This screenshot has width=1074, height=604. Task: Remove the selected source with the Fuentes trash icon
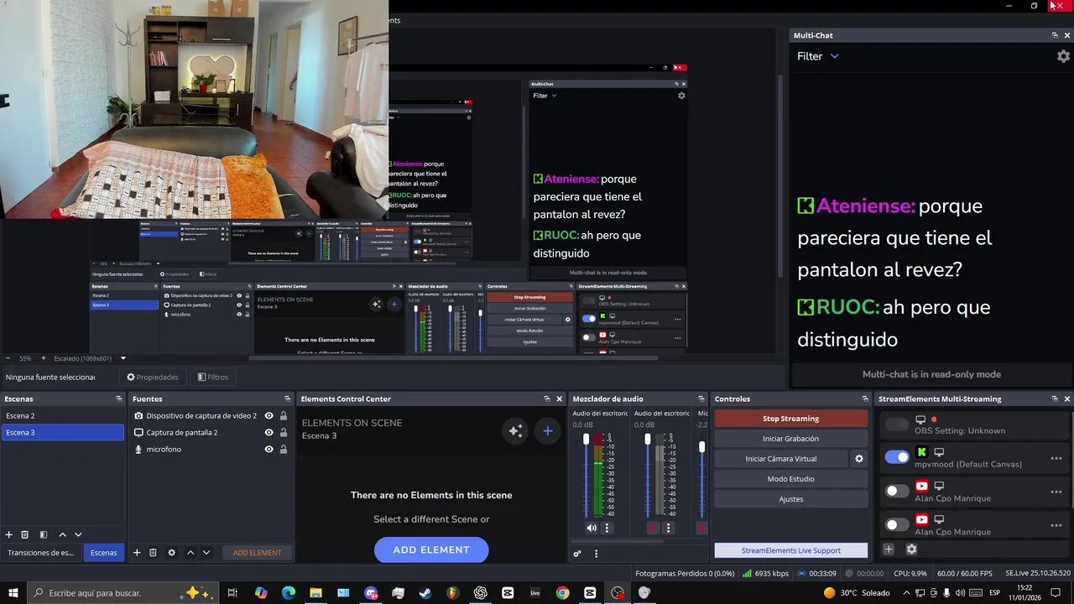[x=153, y=553]
